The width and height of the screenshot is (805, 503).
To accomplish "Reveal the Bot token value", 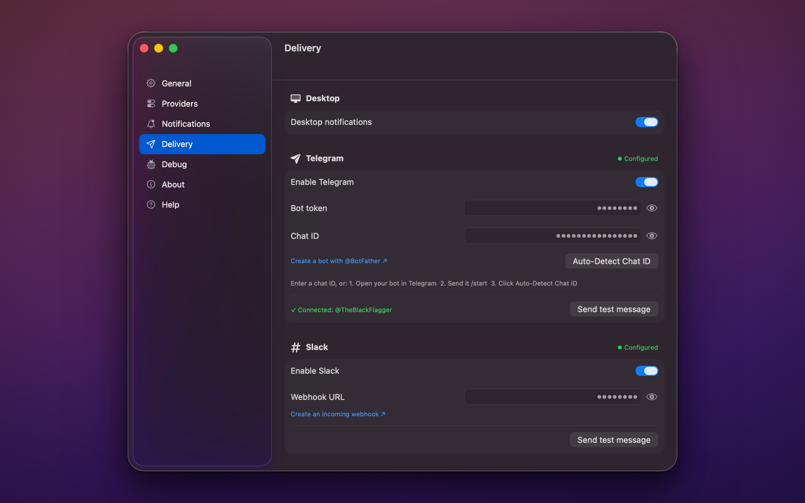I will [x=652, y=208].
